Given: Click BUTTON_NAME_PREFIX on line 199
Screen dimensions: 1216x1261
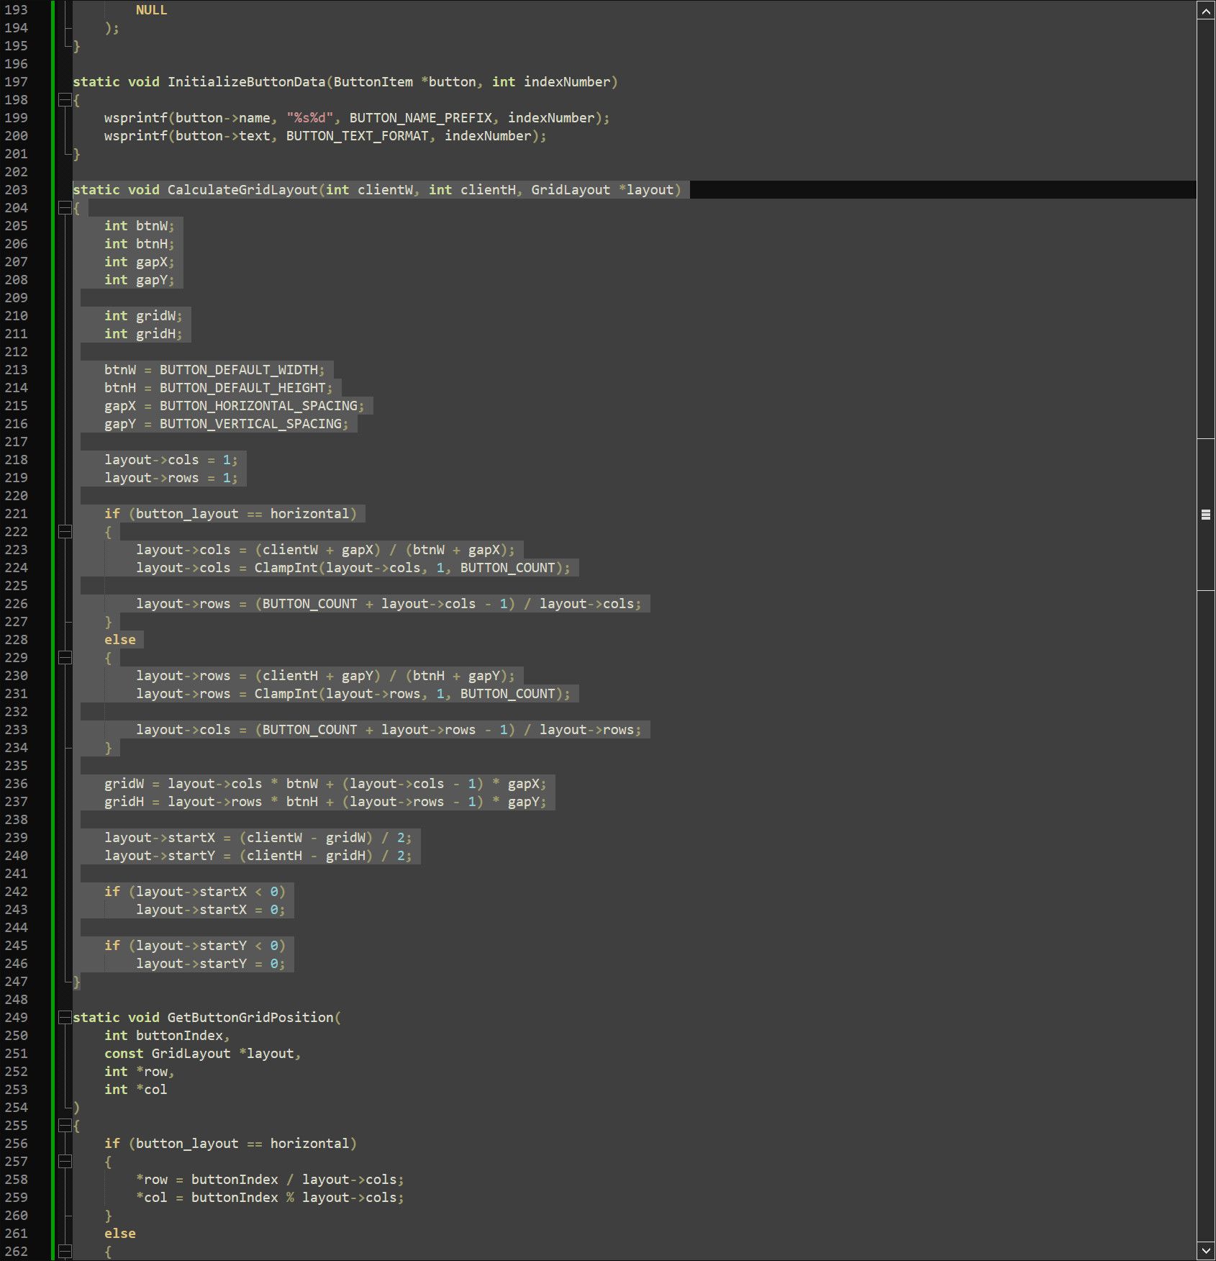Looking at the screenshot, I should pos(421,118).
